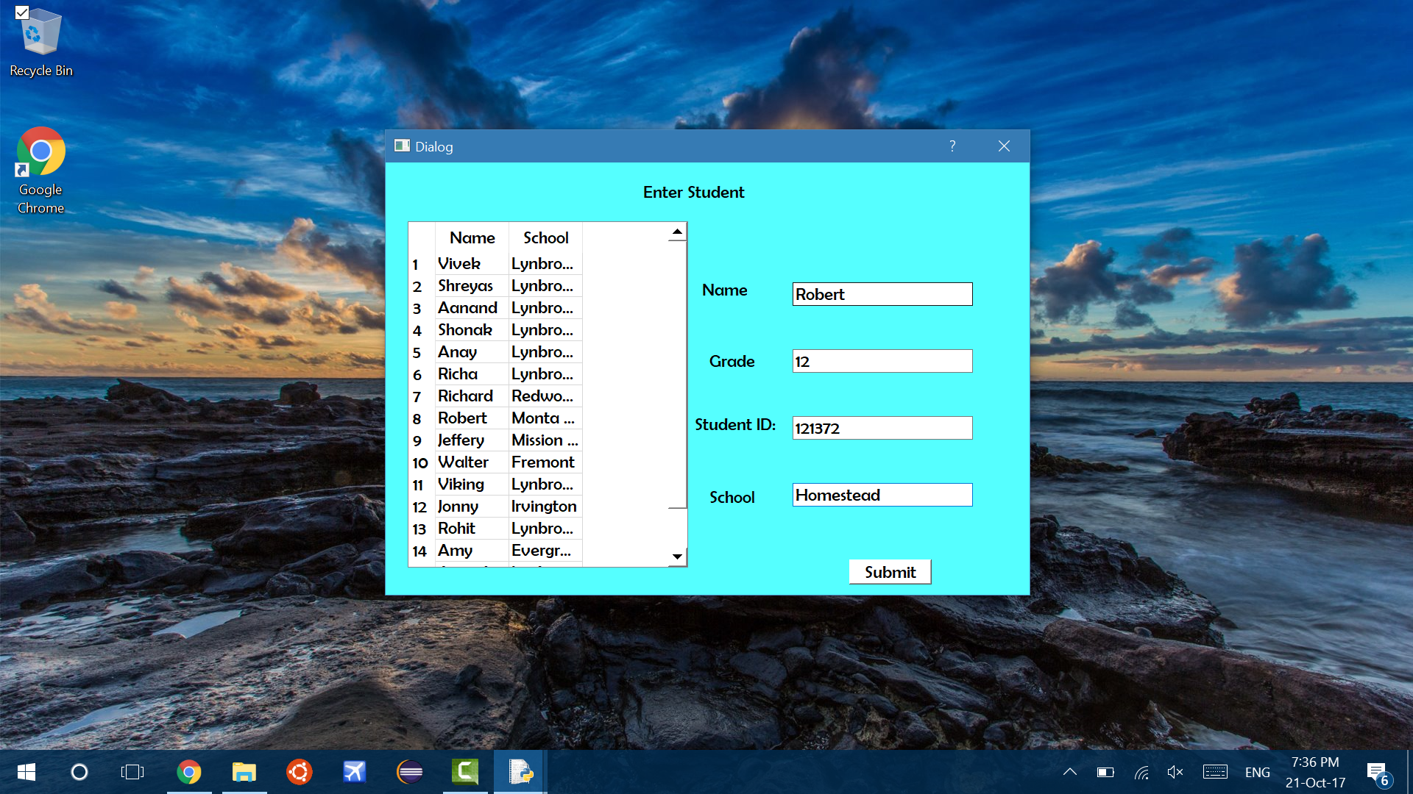Viewport: 1413px width, 794px height.
Task: Click the Name column header
Action: pyautogui.click(x=472, y=237)
